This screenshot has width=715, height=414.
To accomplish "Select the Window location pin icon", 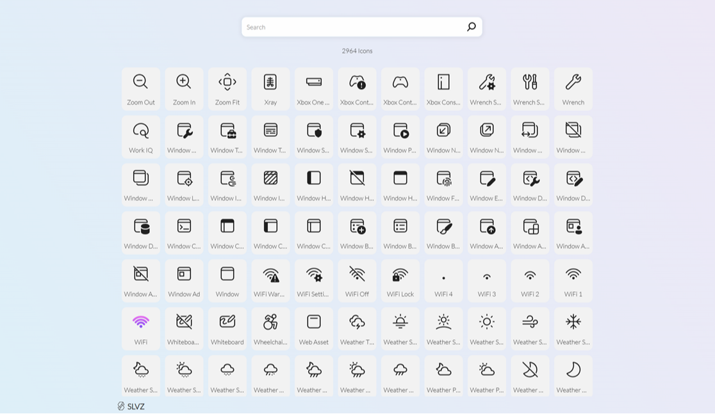I will pyautogui.click(x=185, y=185).
